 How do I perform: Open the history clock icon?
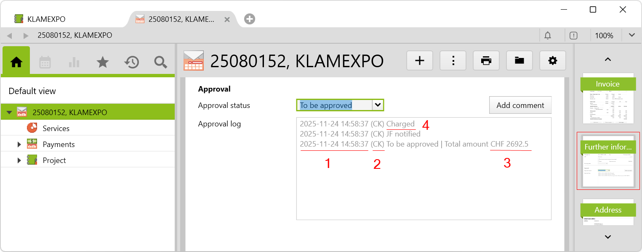tap(131, 62)
